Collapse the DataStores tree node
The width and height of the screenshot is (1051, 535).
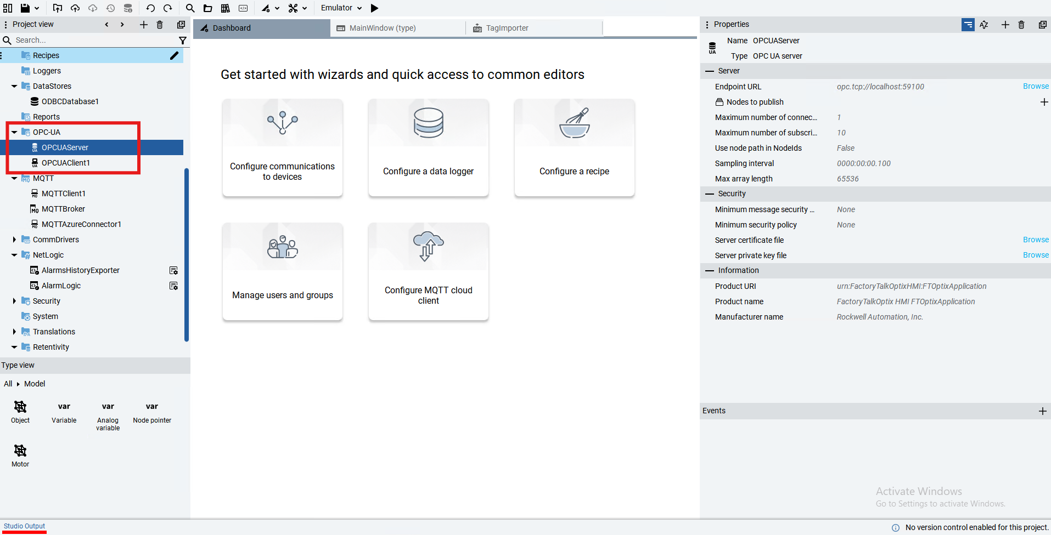[14, 86]
